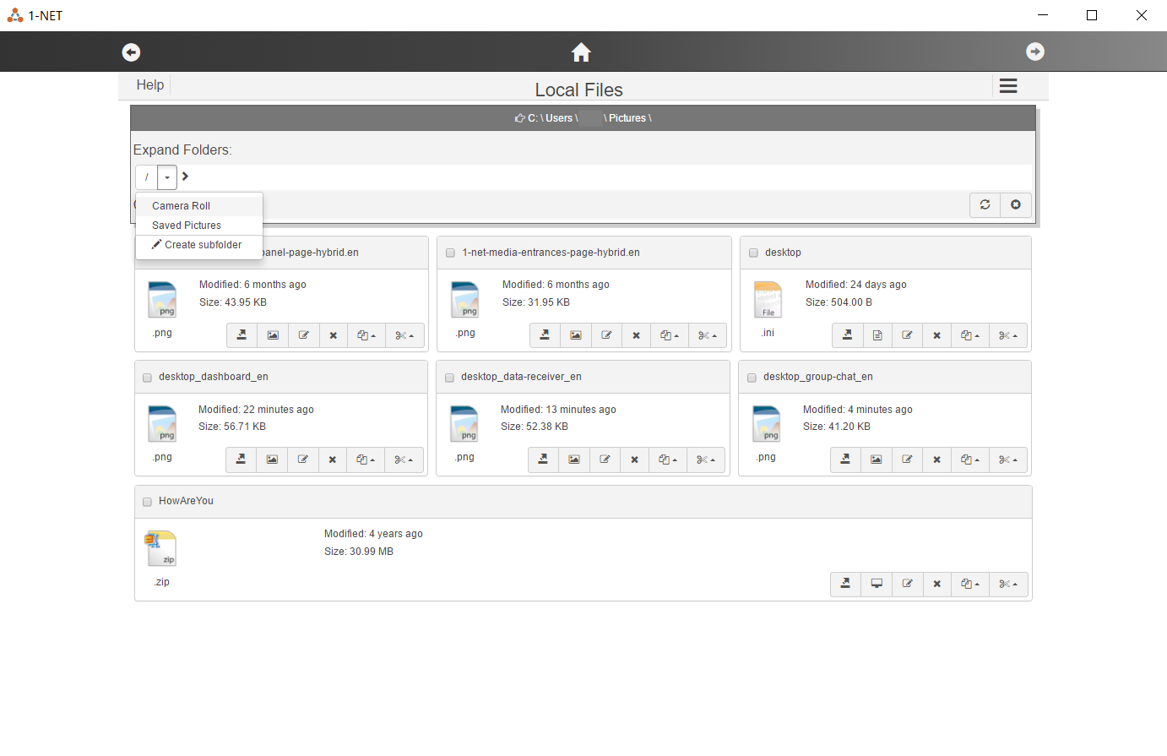
Task: Tick the checkbox for desktop file
Action: click(753, 253)
